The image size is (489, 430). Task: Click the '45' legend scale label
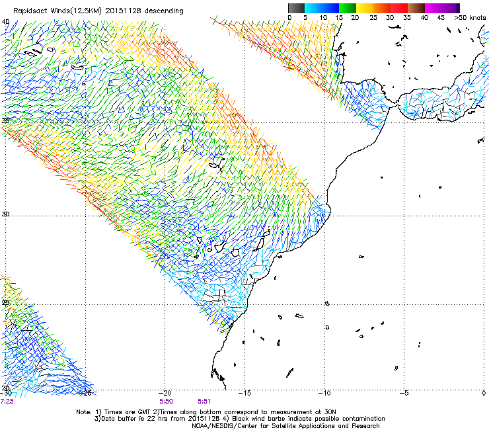[441, 17]
